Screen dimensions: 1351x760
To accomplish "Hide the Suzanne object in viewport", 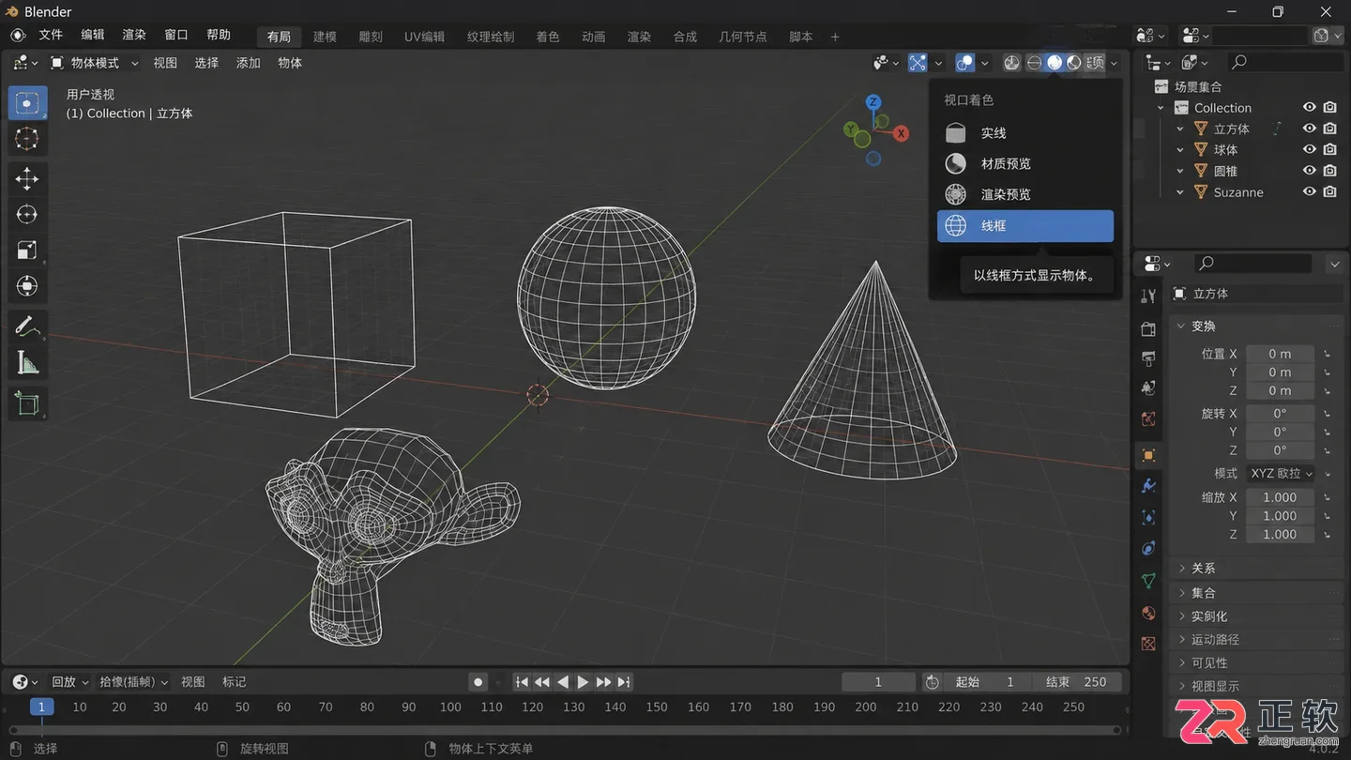I will (1310, 191).
